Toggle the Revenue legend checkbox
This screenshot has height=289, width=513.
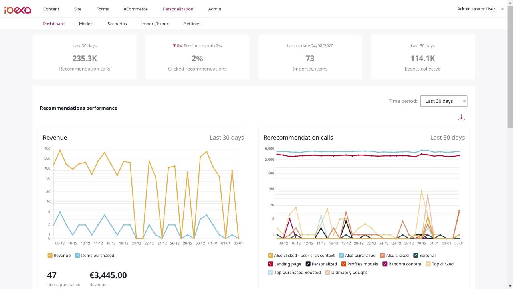pos(50,255)
